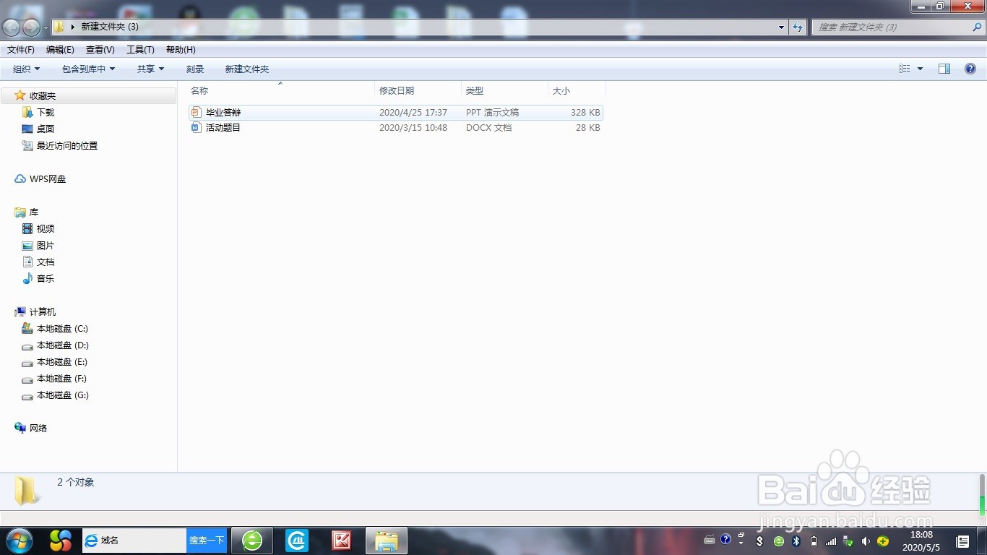Viewport: 987px width, 555px height.
Task: Open the 图片 library
Action: coord(38,245)
